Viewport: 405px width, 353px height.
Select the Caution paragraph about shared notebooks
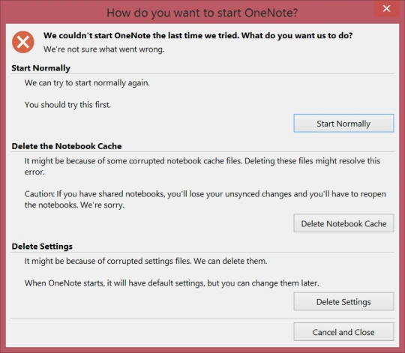point(205,199)
